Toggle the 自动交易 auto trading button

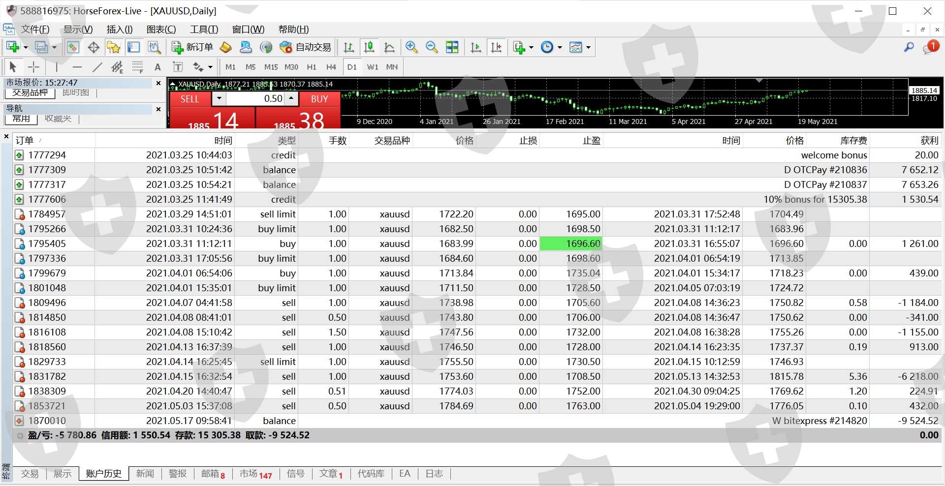click(306, 47)
